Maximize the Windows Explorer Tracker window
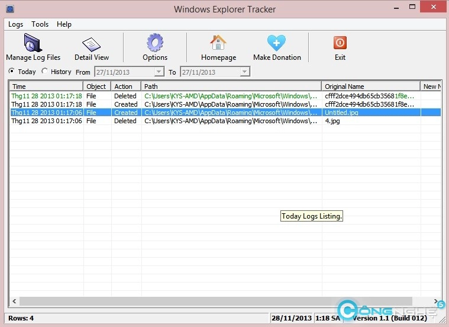The width and height of the screenshot is (449, 327). pos(412,7)
